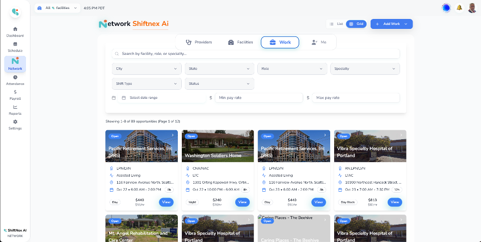Open the Payroll dollar icon

coord(15,92)
